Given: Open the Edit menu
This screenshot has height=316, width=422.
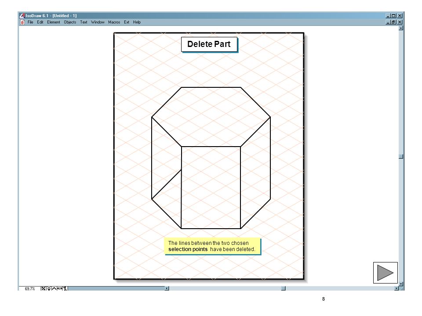Looking at the screenshot, I should [40, 22].
